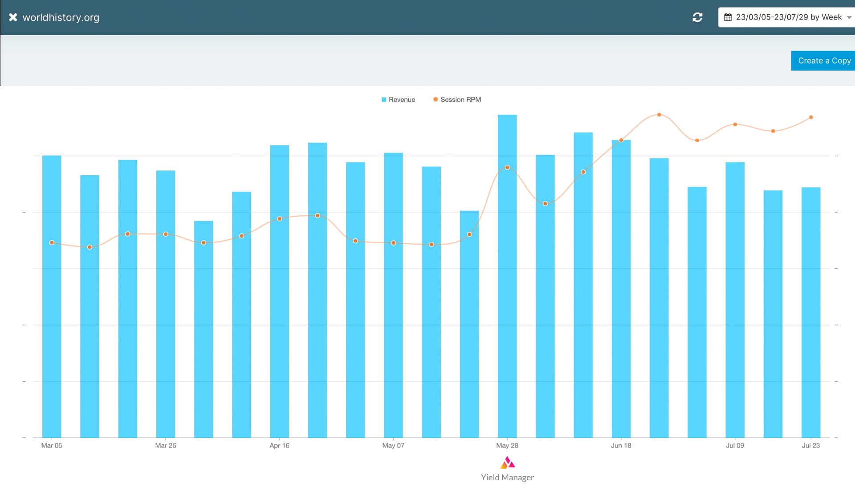
Task: Close the worldhistory.org panel with the X icon
Action: pos(13,17)
